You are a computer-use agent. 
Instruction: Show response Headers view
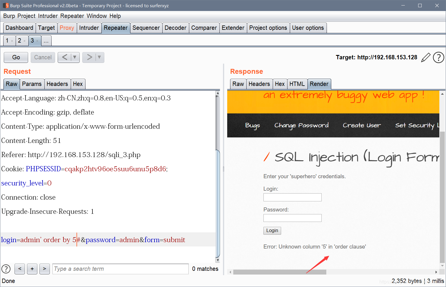pos(259,84)
